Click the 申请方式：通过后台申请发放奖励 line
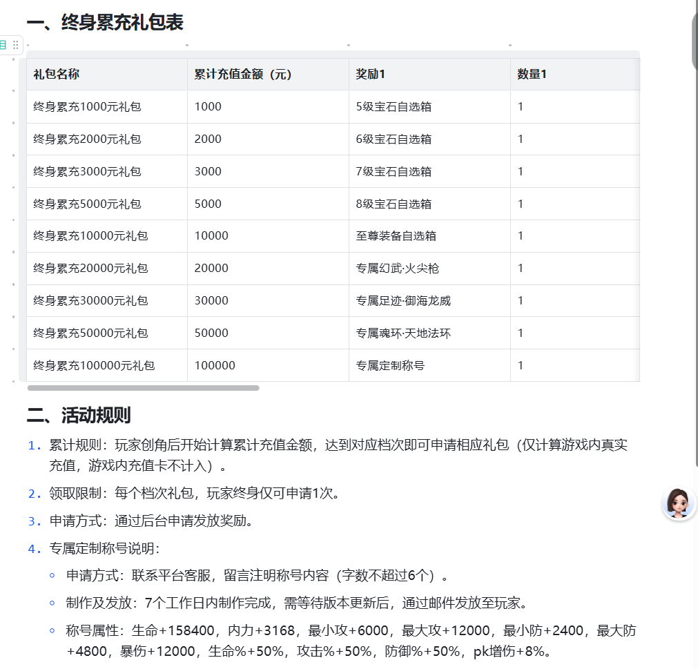This screenshot has width=698, height=669. point(151,521)
